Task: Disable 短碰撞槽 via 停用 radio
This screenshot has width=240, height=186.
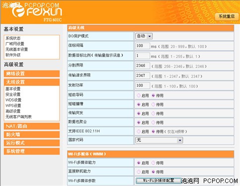Action: pyautogui.click(x=153, y=105)
